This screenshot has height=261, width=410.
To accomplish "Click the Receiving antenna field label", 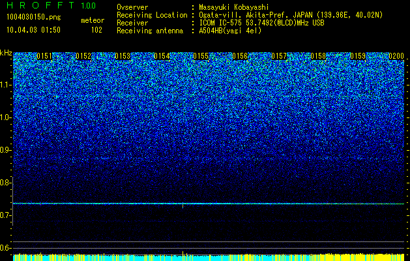I will pos(150,31).
